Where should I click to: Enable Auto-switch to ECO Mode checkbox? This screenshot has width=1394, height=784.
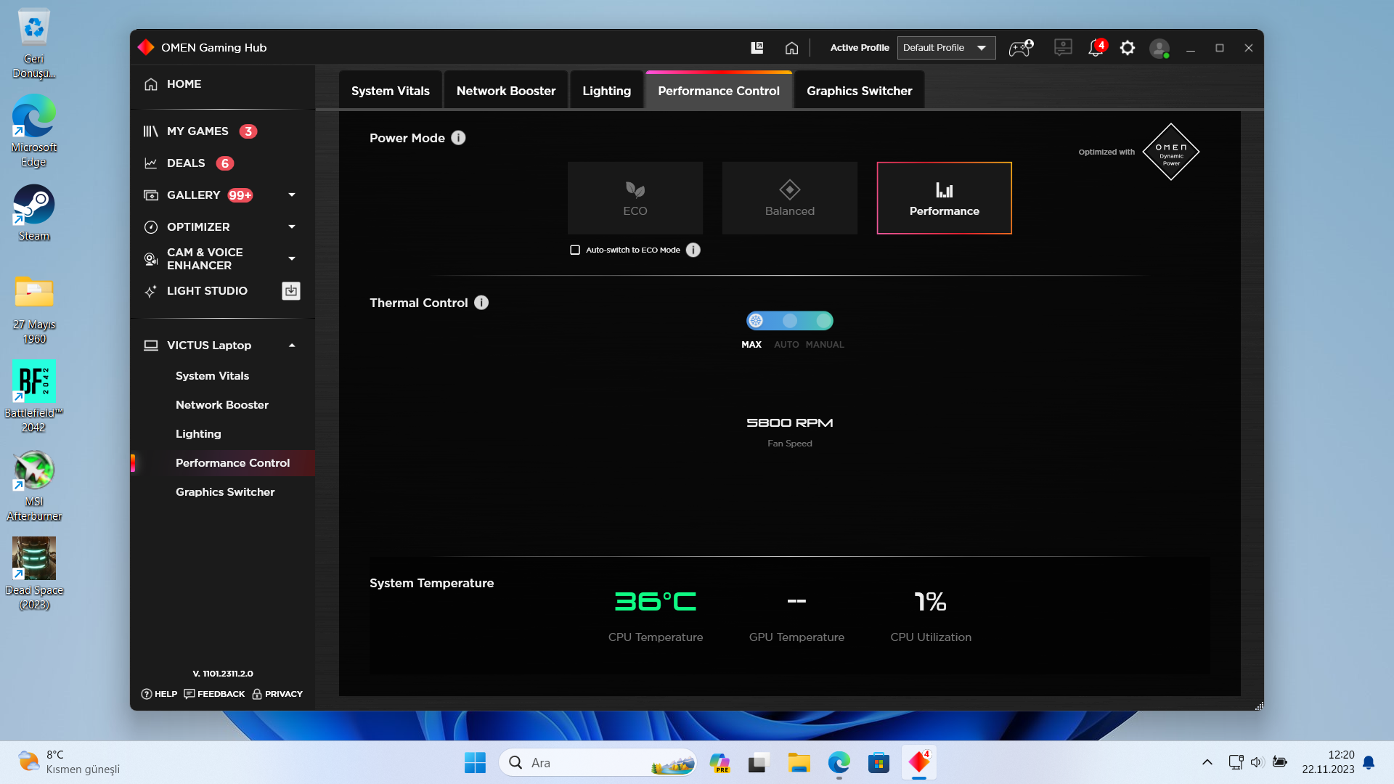click(x=575, y=250)
